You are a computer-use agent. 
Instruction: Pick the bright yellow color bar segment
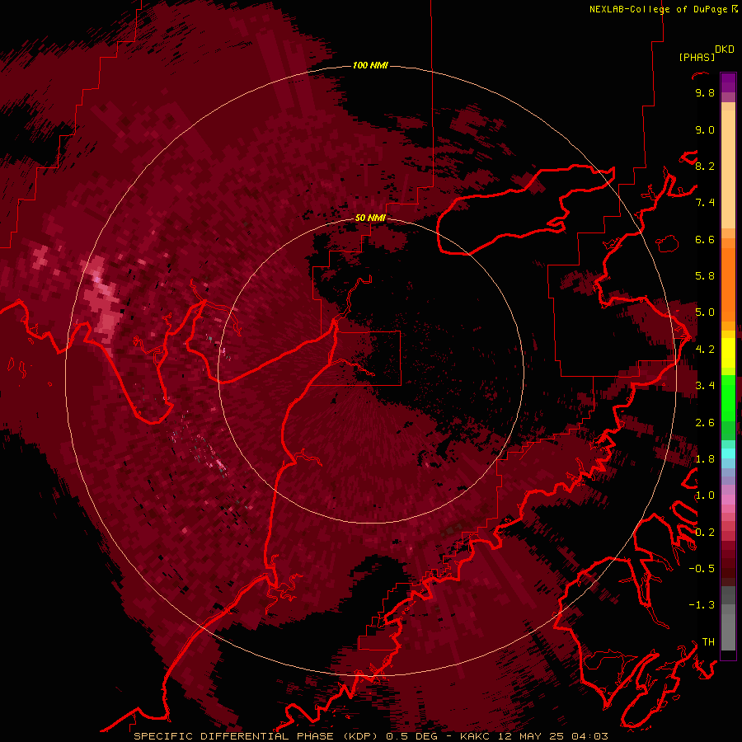pyautogui.click(x=728, y=353)
